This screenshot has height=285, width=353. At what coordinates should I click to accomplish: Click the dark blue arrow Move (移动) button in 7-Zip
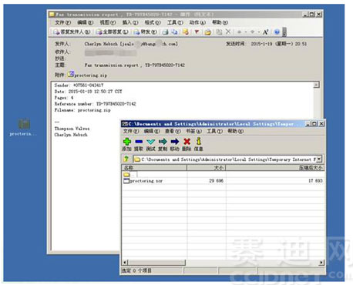tap(175, 144)
